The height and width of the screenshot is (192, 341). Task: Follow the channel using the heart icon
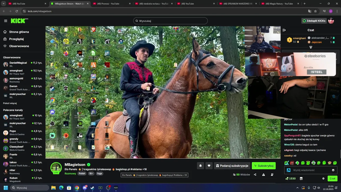pyautogui.click(x=209, y=166)
